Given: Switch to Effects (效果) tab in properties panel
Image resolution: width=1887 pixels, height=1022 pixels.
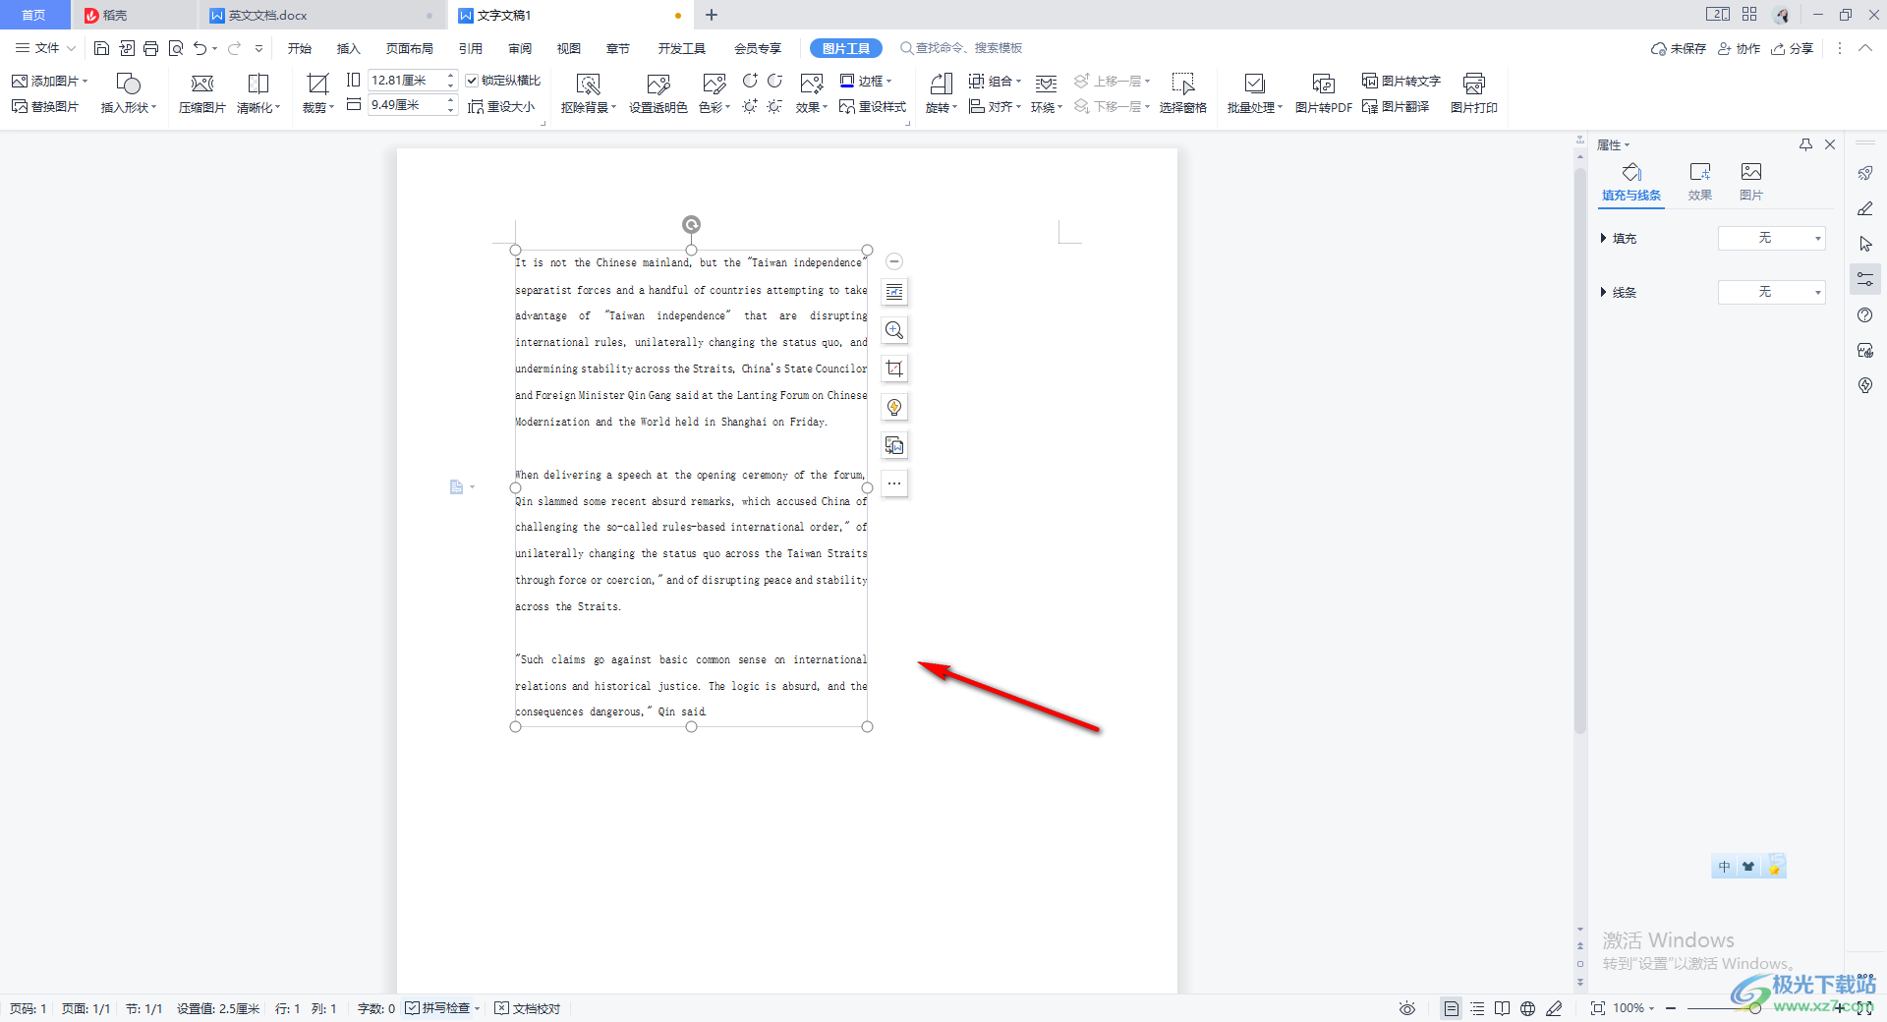Looking at the screenshot, I should click(x=1700, y=182).
